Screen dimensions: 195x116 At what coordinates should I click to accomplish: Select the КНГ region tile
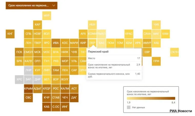(10, 33)
